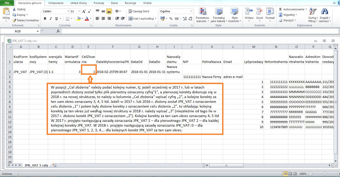Screen dimensions: 340x177
Task: Click the insert new worksheet icon
Action: (x=54, y=165)
